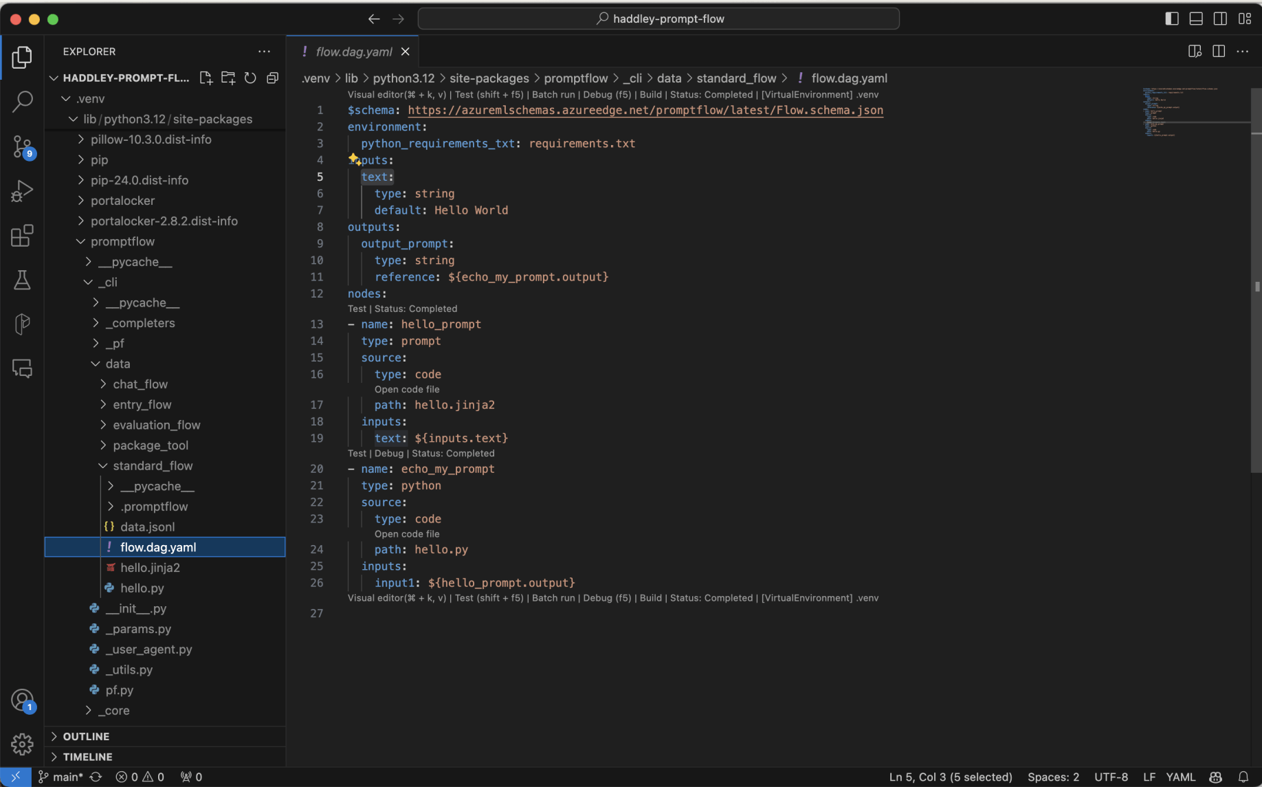Open the Run and Debug view
The image size is (1262, 787).
point(22,191)
